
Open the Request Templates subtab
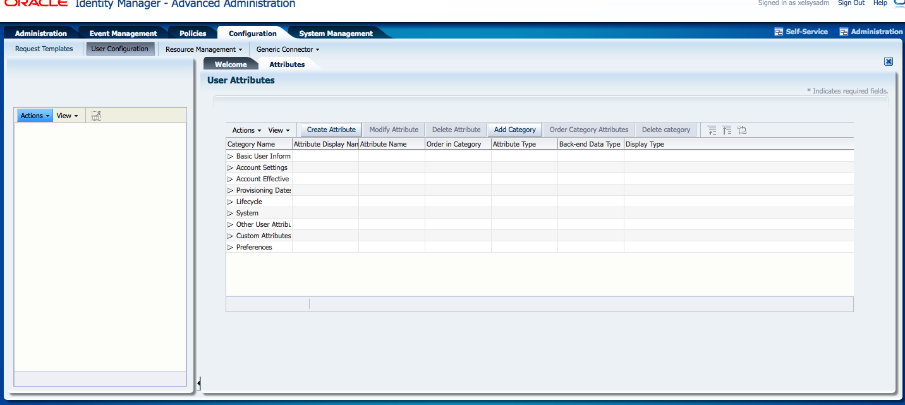click(44, 49)
